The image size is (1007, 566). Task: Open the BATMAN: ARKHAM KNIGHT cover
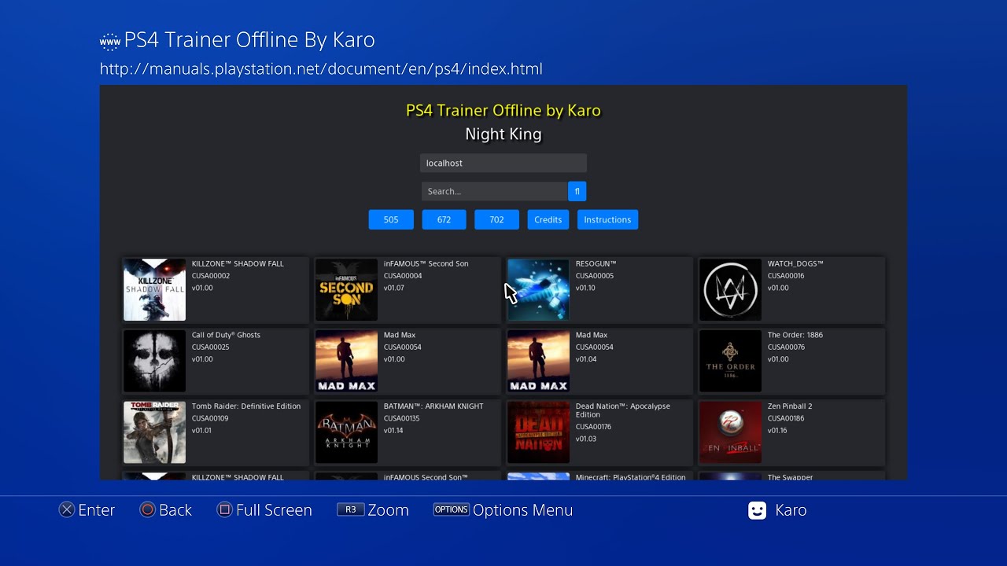coord(346,432)
